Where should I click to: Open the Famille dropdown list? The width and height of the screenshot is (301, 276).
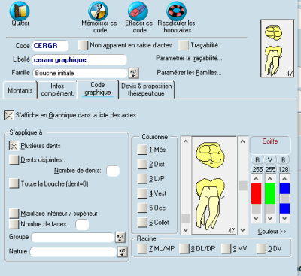(134, 73)
